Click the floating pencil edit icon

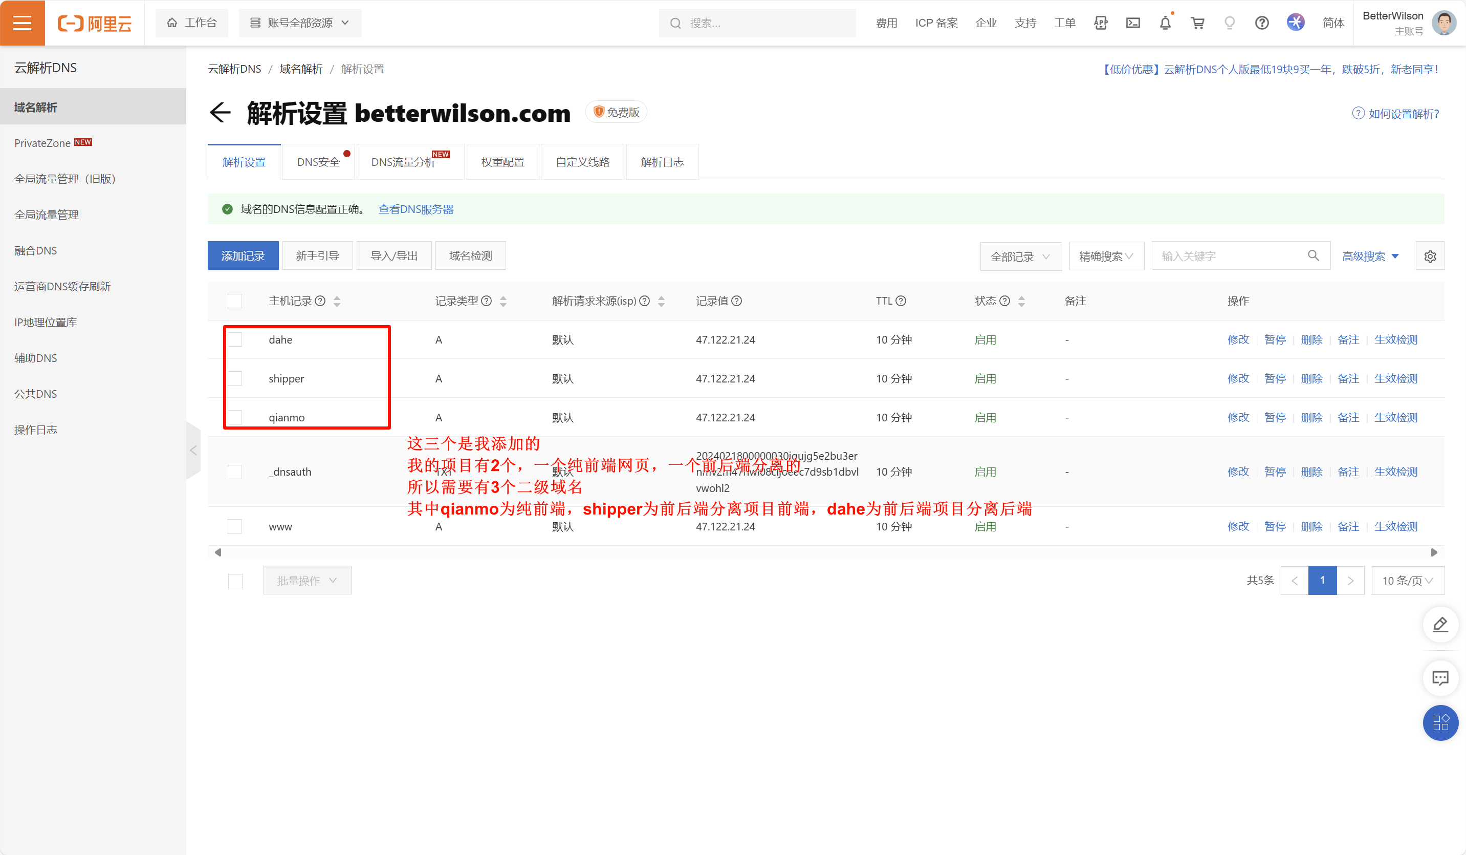[1440, 625]
